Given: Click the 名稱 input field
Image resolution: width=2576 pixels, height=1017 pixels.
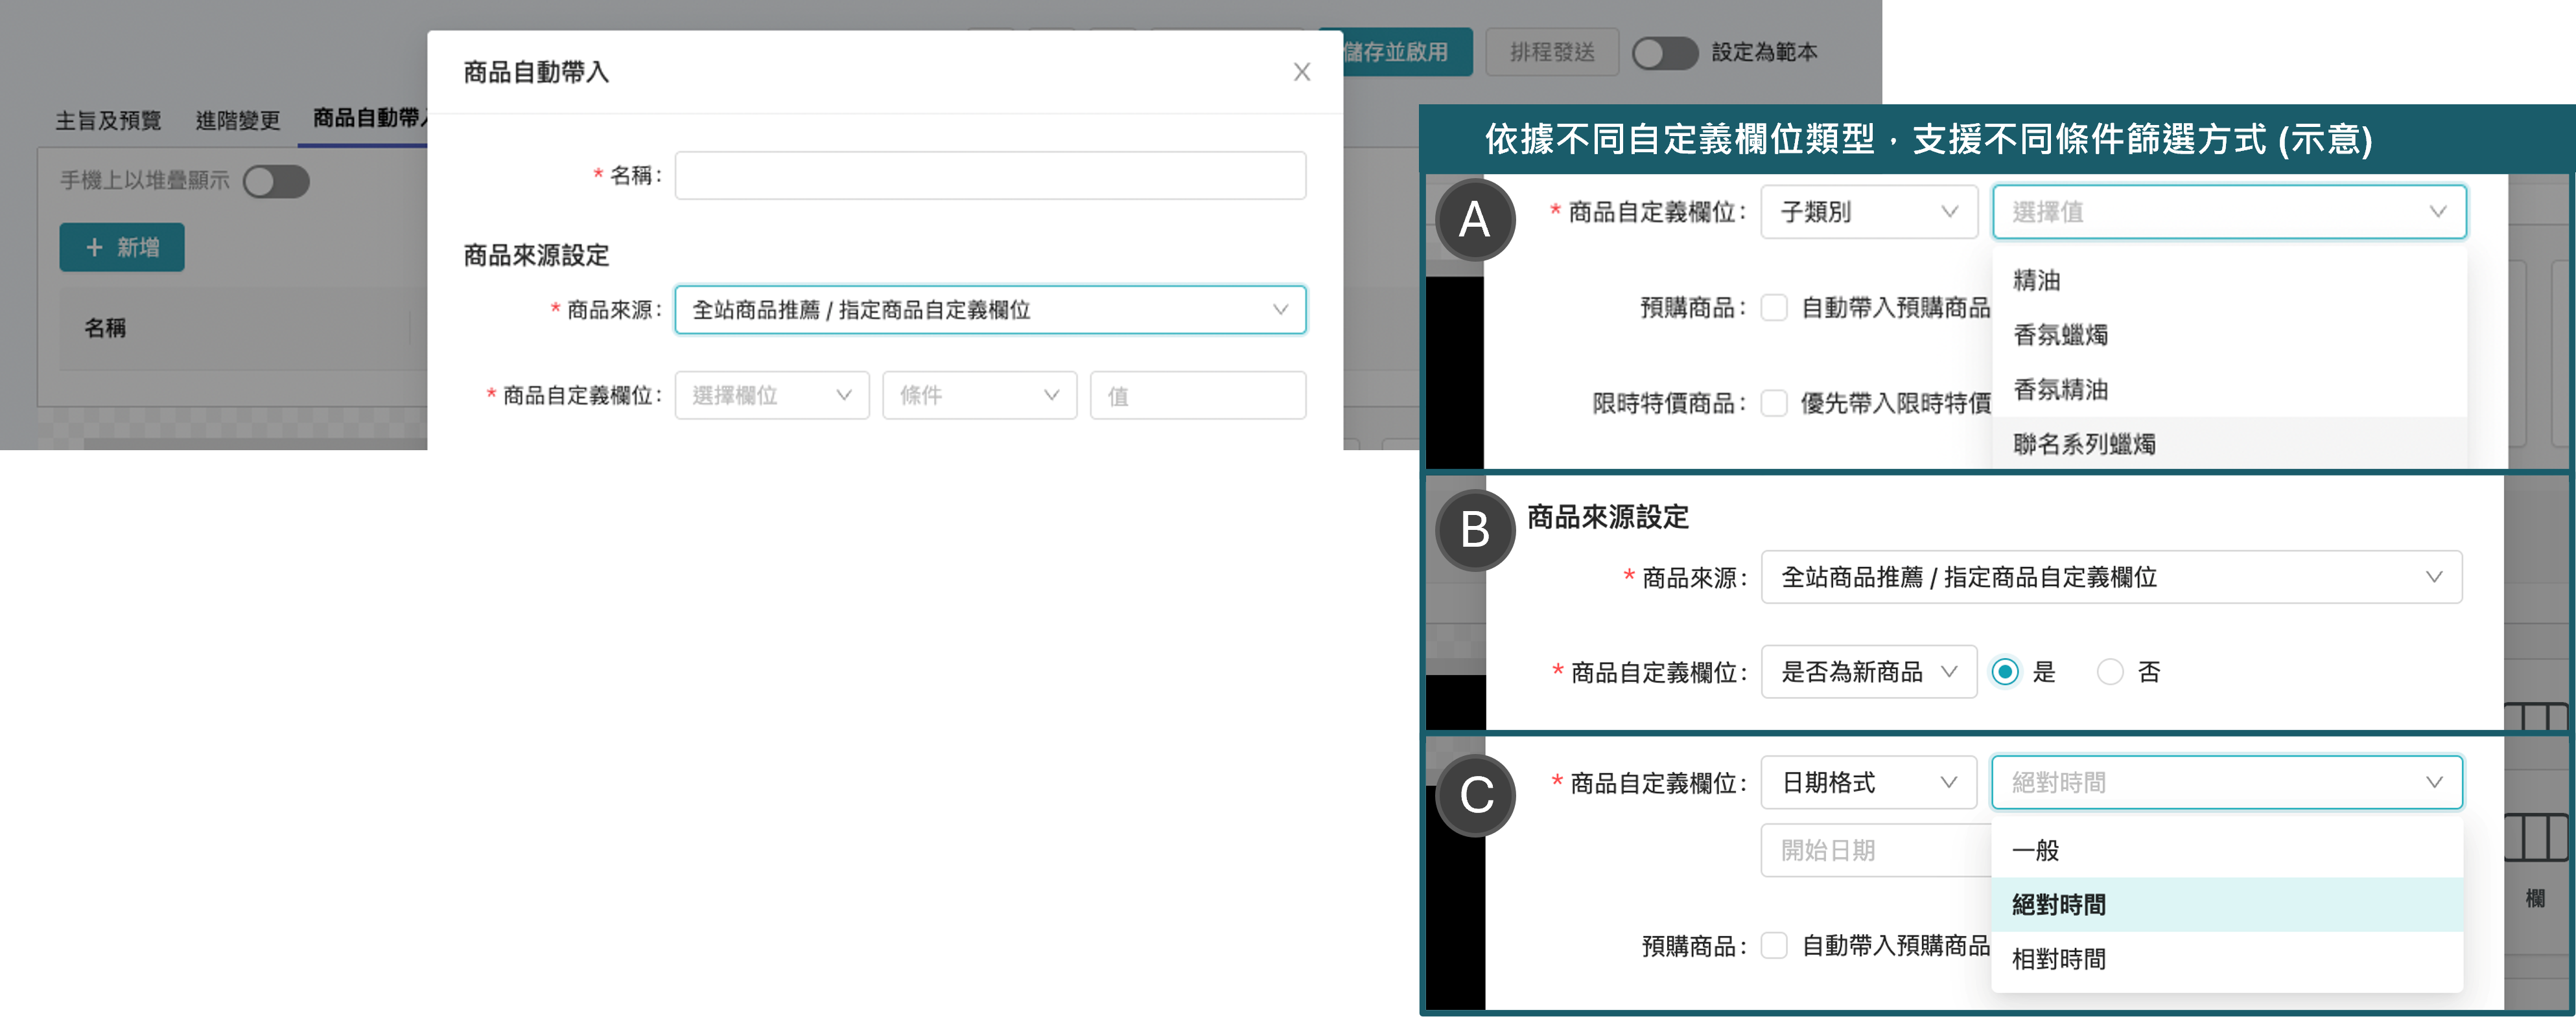Looking at the screenshot, I should [x=990, y=176].
